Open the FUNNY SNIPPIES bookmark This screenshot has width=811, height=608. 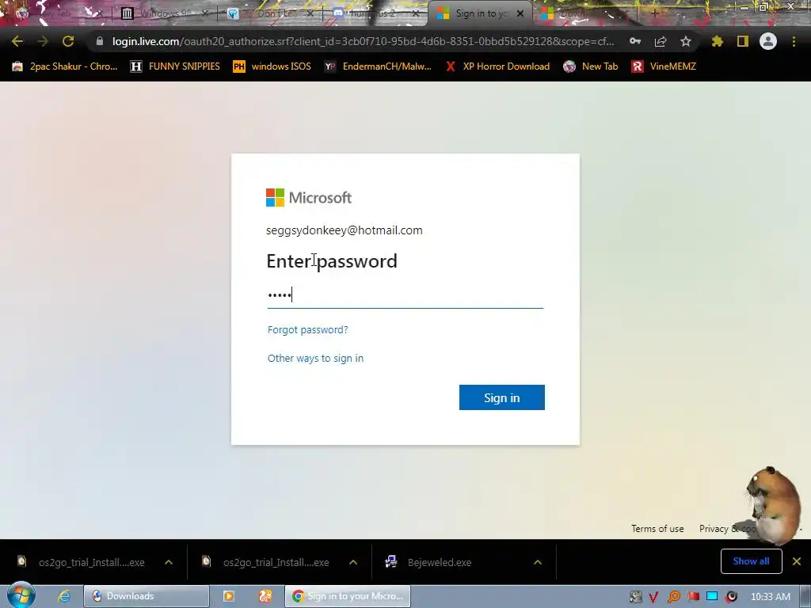pos(175,66)
